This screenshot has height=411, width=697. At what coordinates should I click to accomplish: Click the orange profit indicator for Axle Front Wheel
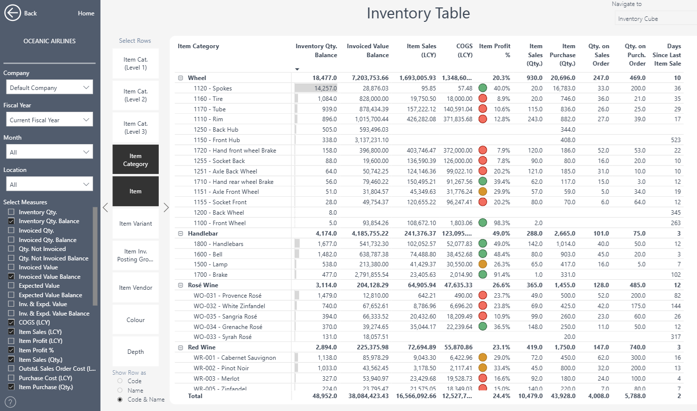(483, 192)
